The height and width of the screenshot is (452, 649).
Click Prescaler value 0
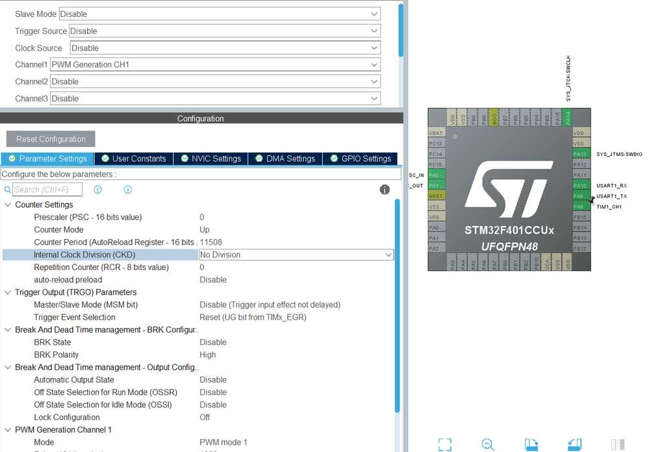pyautogui.click(x=202, y=218)
